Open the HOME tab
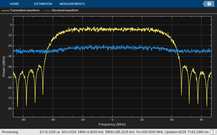 pyautogui.click(x=14, y=4)
